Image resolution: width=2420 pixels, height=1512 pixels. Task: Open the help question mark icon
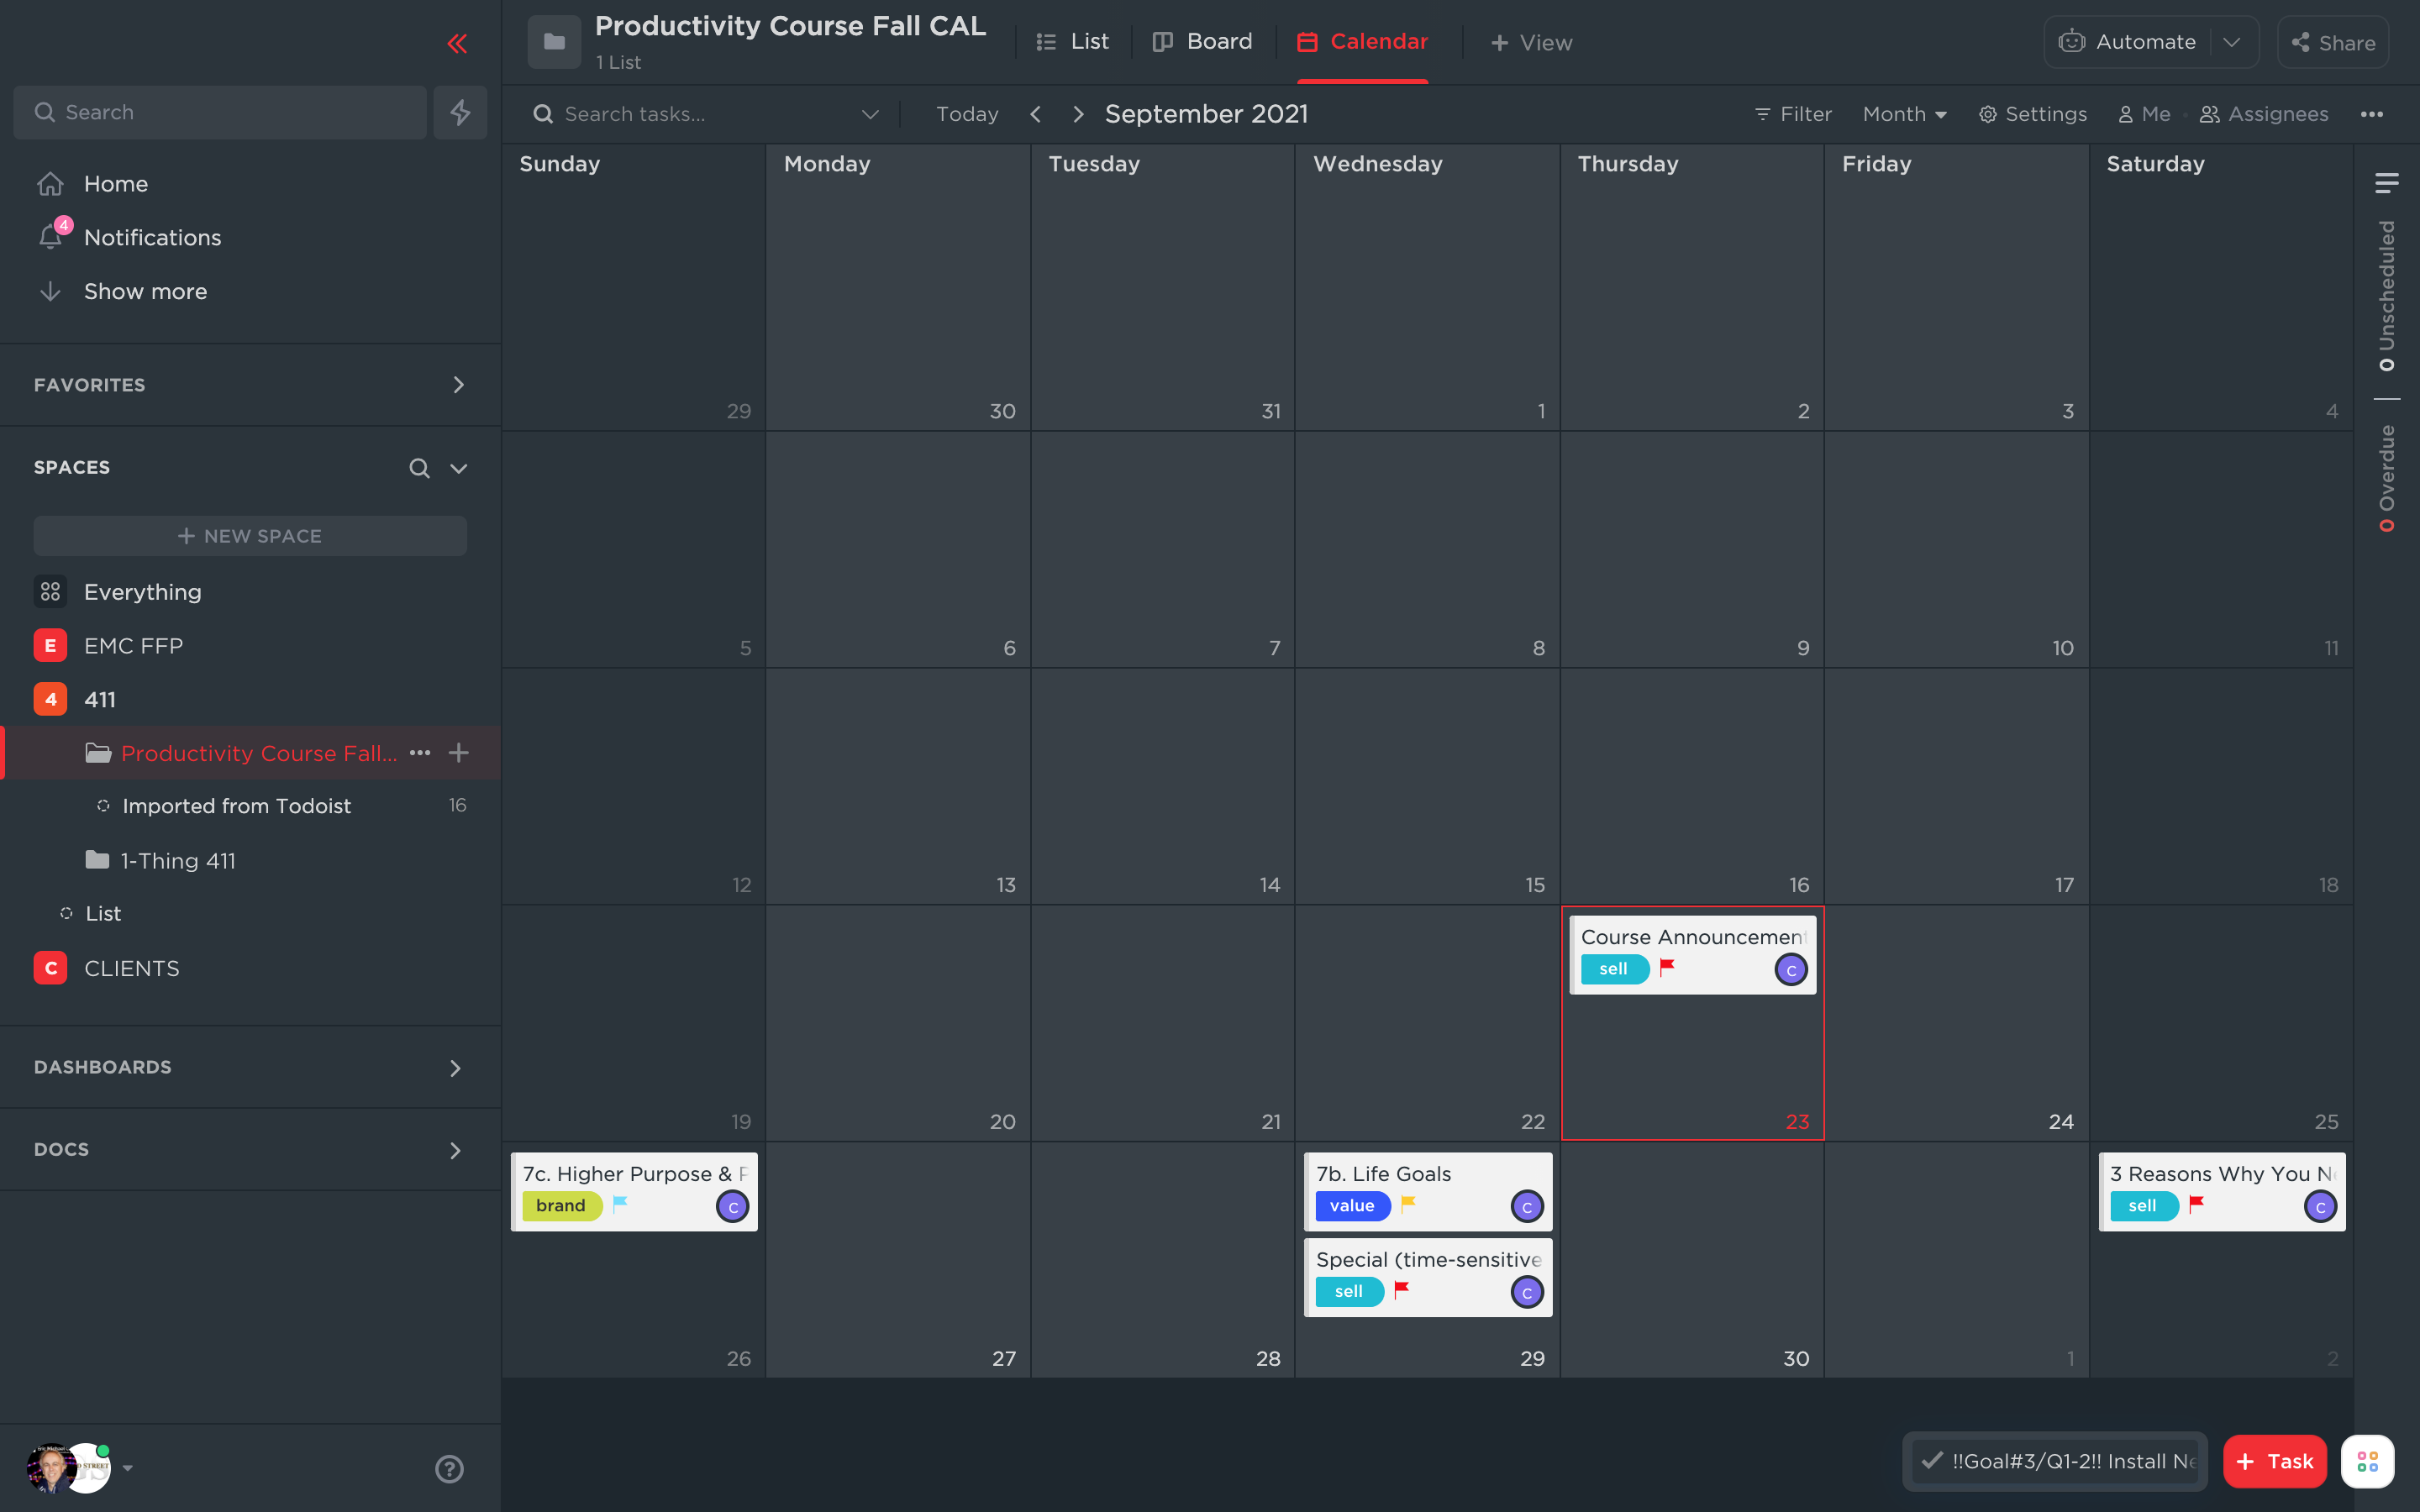pos(449,1468)
